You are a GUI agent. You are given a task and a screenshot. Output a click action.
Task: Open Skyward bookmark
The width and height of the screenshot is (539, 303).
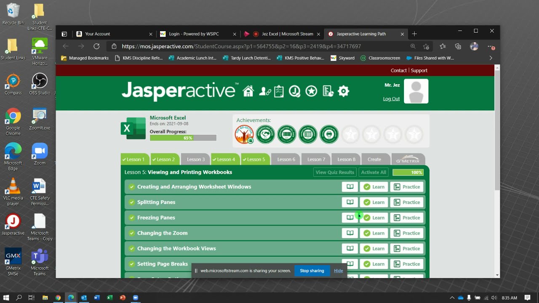[x=343, y=58]
